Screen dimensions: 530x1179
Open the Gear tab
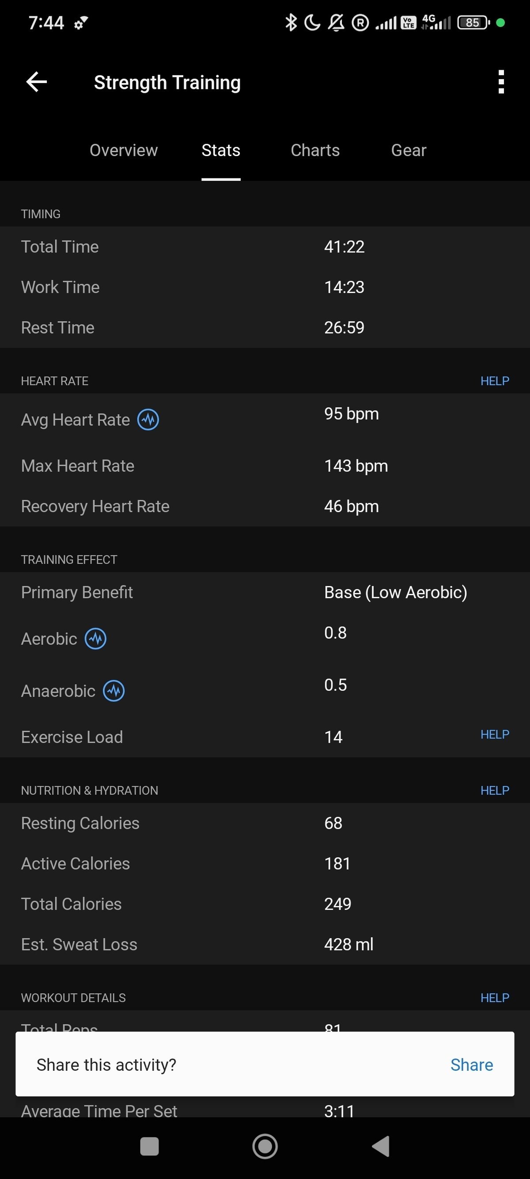(x=409, y=151)
